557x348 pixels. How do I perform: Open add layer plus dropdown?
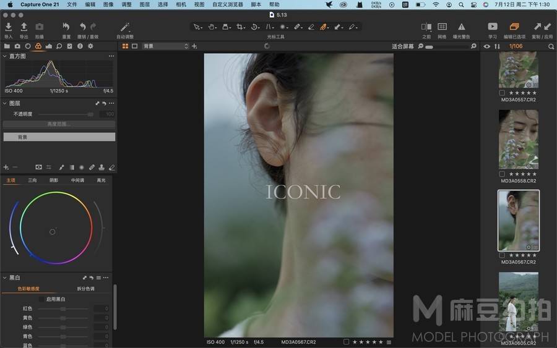click(x=6, y=167)
